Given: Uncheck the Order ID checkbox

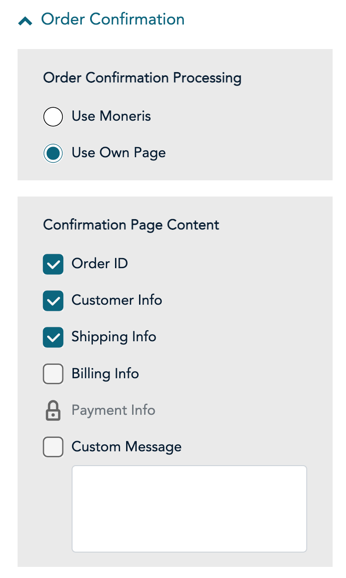Looking at the screenshot, I should [53, 264].
